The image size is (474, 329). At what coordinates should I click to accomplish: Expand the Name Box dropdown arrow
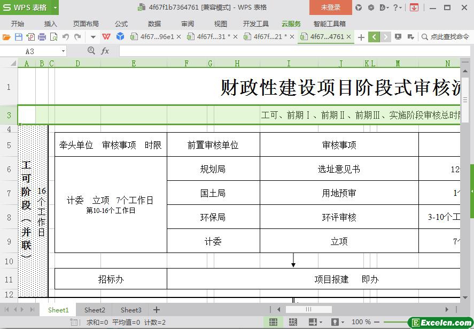pos(63,51)
